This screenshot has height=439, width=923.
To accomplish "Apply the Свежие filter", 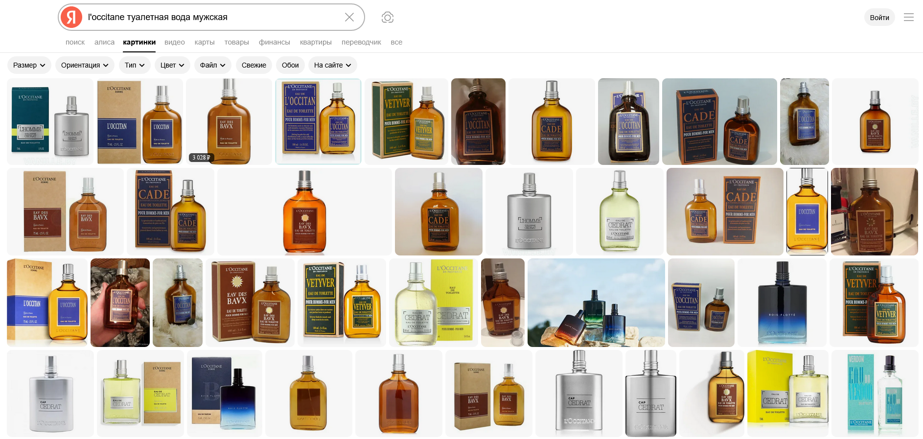I will tap(254, 65).
